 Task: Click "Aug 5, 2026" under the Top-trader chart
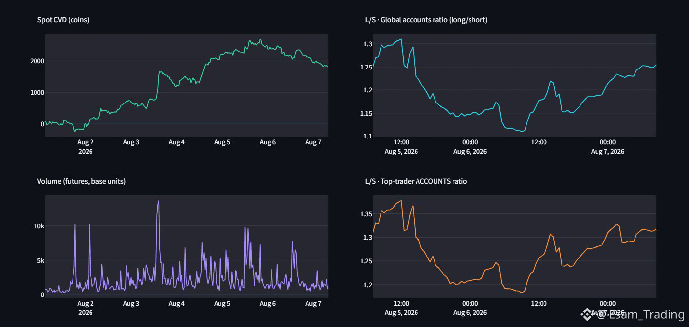point(401,312)
